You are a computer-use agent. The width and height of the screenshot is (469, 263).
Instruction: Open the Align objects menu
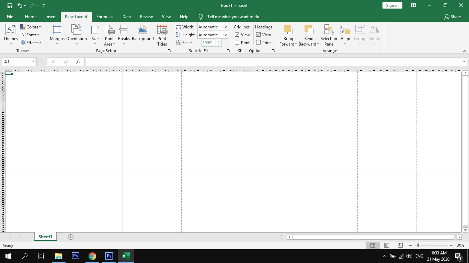coord(345,35)
